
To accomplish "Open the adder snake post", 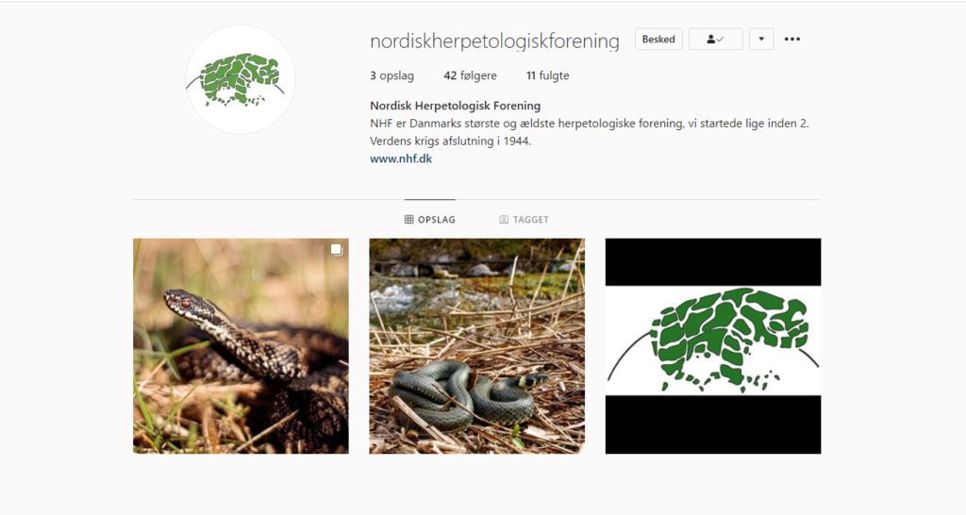I will pos(241,346).
